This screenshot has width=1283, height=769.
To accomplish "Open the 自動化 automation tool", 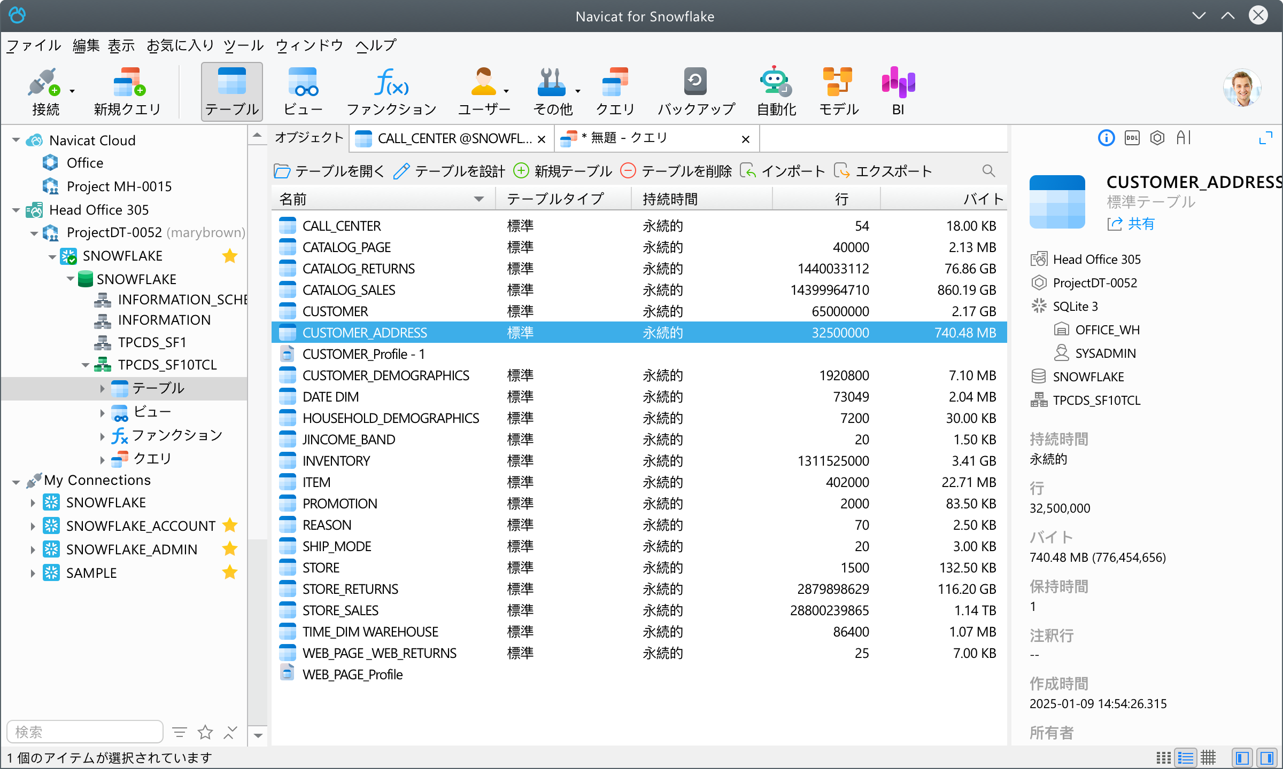I will pos(776,92).
